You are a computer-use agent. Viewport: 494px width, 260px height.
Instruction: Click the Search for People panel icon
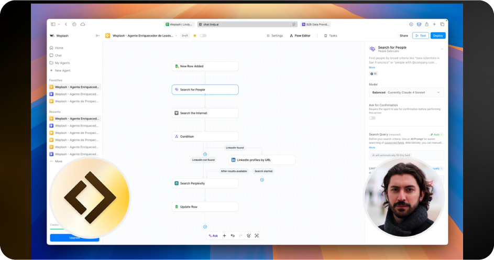(372, 49)
